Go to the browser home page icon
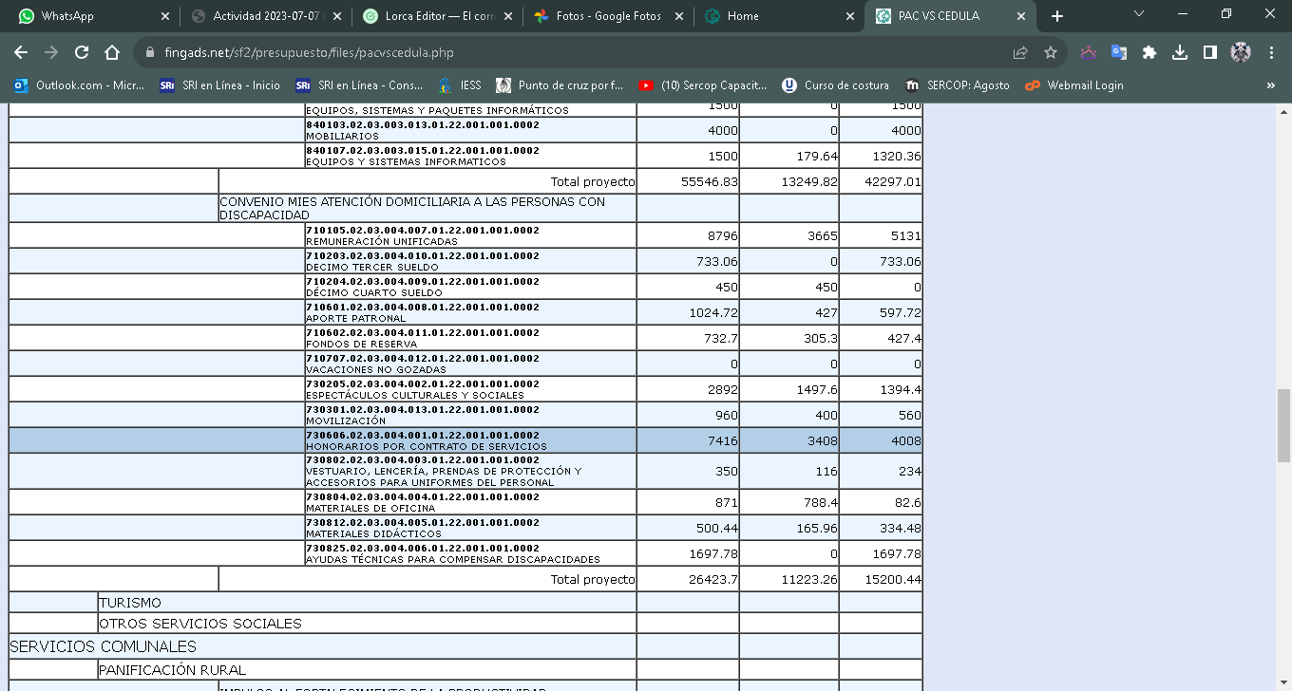 coord(112,53)
